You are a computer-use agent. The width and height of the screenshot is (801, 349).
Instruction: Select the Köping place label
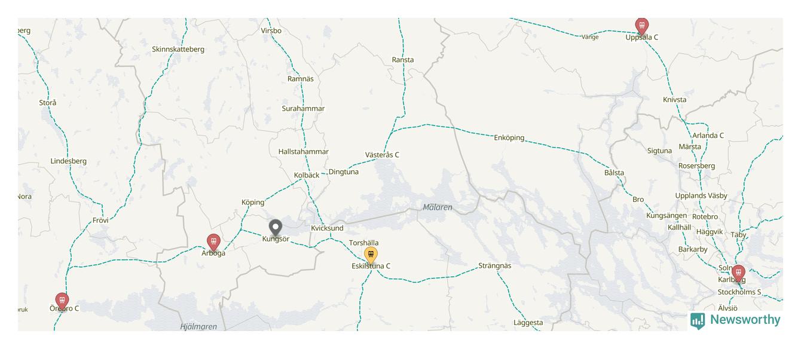pyautogui.click(x=253, y=202)
